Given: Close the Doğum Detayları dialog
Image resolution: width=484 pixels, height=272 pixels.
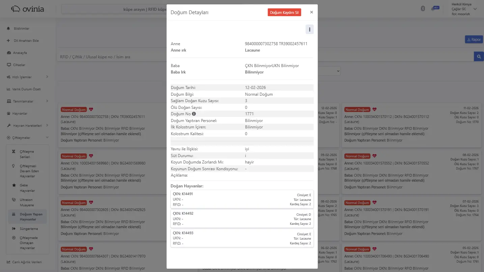Looking at the screenshot, I should (311, 12).
